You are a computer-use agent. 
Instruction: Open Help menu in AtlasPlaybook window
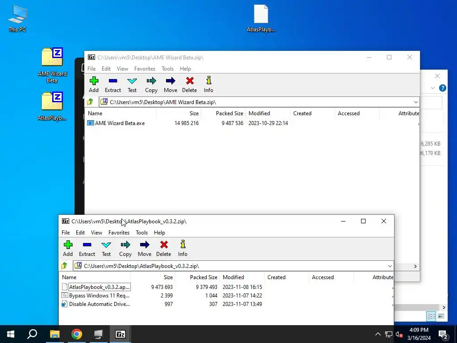tap(159, 232)
